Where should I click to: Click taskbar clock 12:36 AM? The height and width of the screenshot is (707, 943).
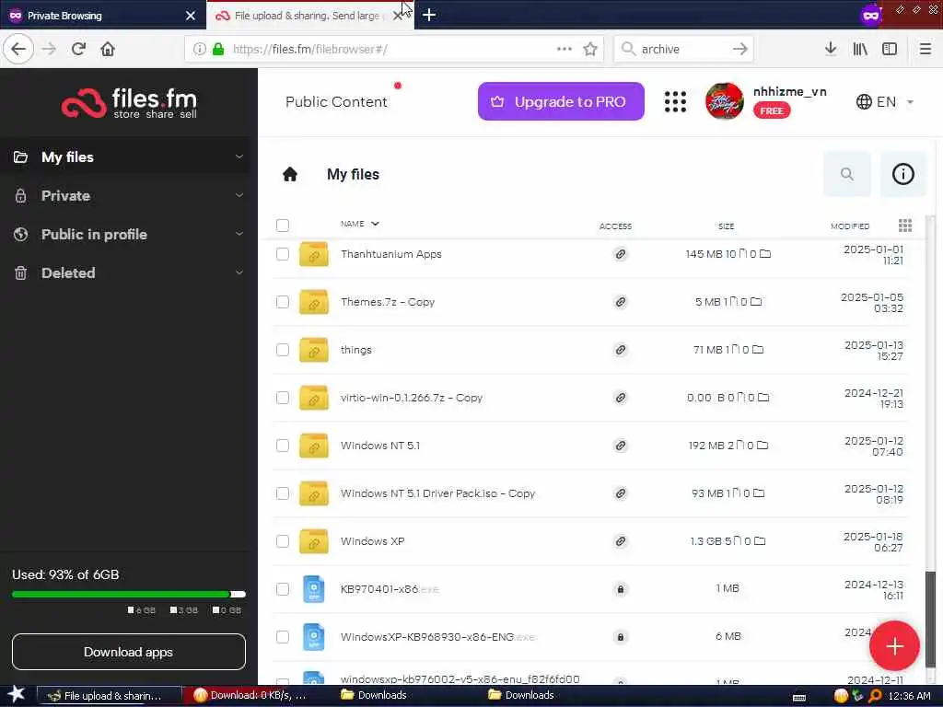pos(909,696)
